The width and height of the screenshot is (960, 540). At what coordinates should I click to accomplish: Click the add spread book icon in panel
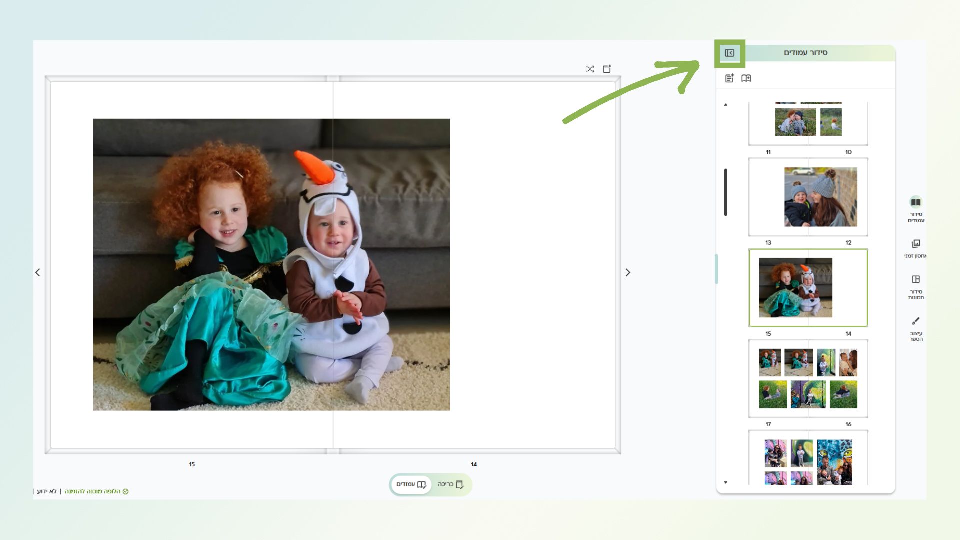(746, 78)
